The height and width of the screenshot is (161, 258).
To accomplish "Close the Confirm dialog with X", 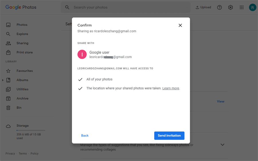I will click(180, 25).
